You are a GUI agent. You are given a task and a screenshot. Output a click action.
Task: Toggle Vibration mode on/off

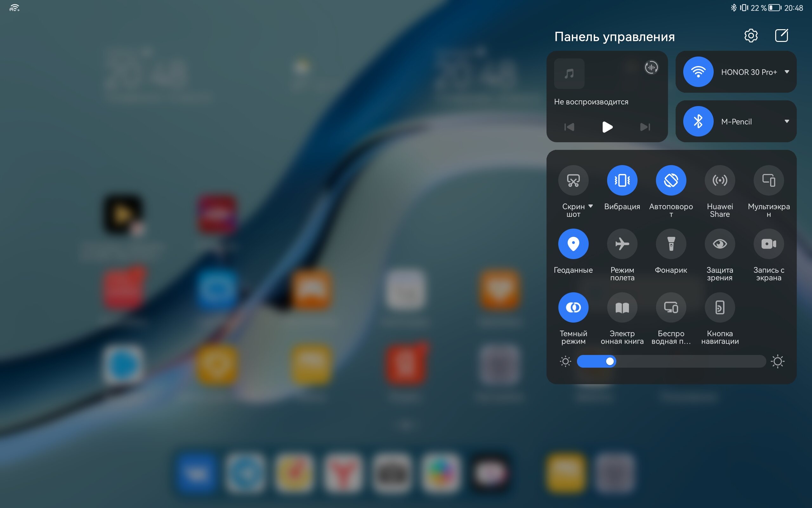click(622, 180)
